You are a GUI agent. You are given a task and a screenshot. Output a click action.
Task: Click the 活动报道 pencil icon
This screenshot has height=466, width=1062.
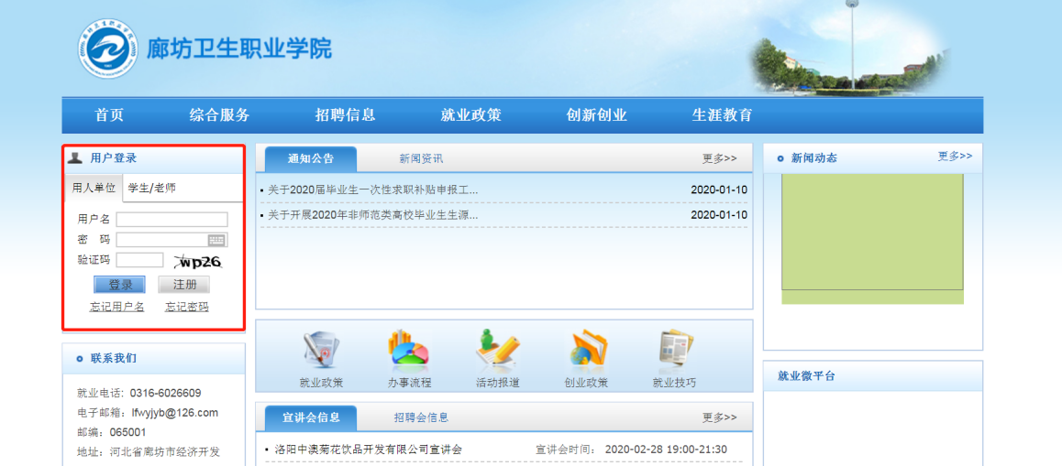click(x=497, y=349)
